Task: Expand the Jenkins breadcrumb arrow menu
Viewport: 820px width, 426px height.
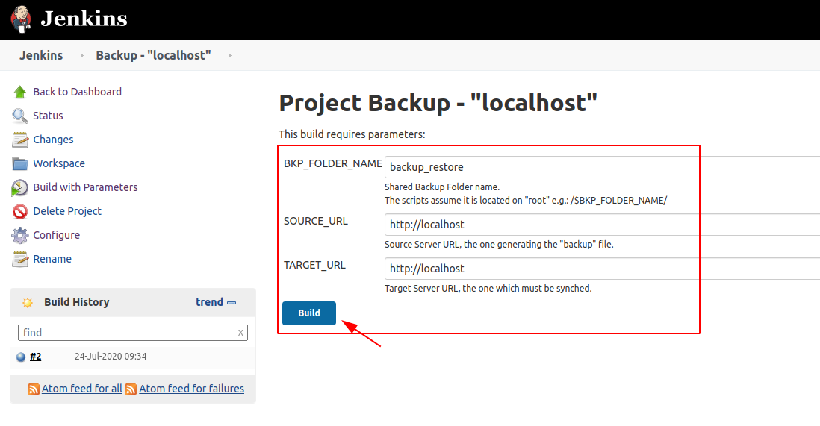Action: click(81, 56)
